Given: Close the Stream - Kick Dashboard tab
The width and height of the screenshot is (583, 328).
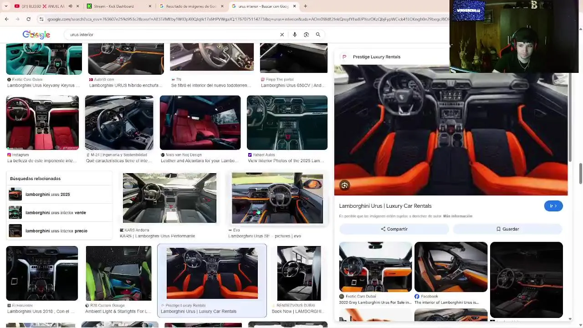Looking at the screenshot, I should coord(150,6).
